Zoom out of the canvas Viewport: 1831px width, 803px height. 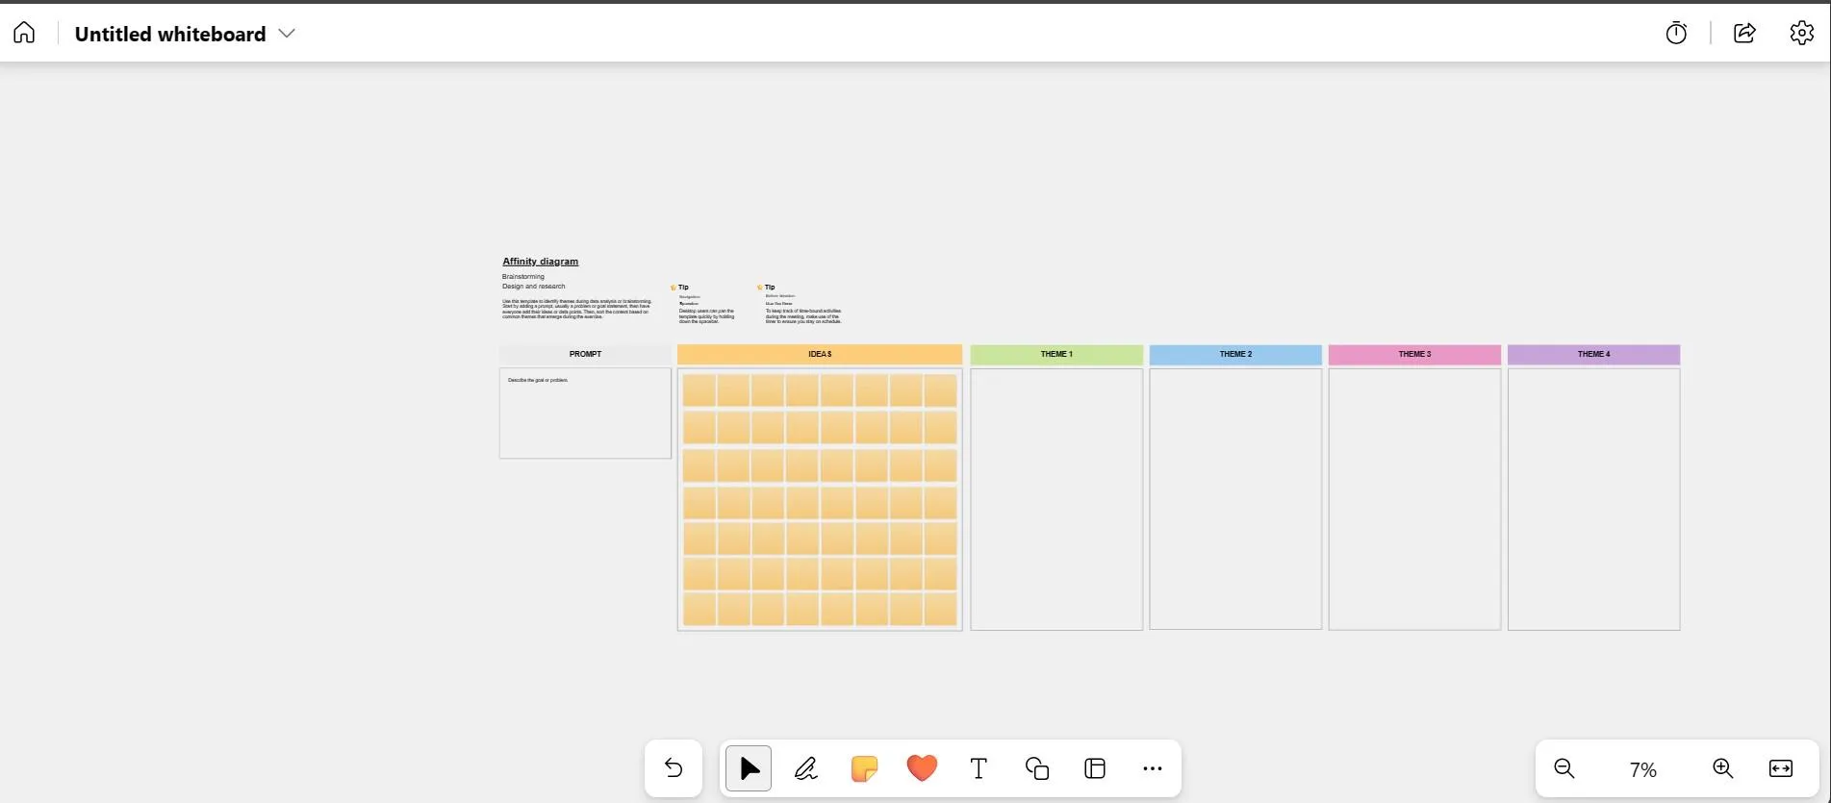(1564, 768)
